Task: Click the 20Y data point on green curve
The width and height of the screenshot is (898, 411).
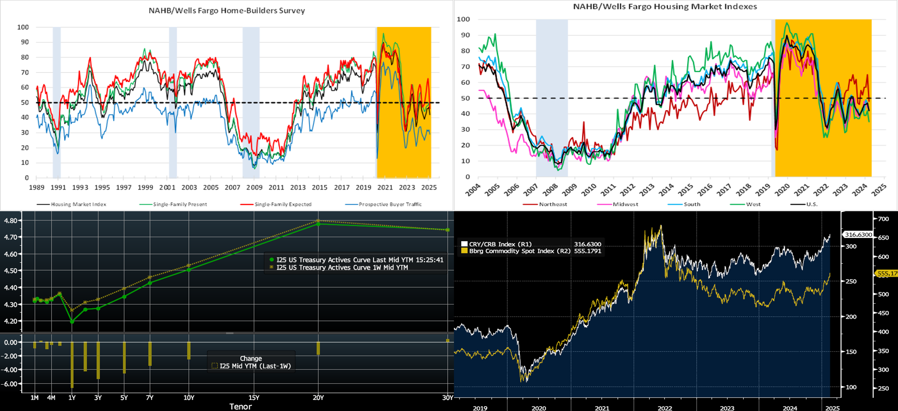Action: pos(318,224)
